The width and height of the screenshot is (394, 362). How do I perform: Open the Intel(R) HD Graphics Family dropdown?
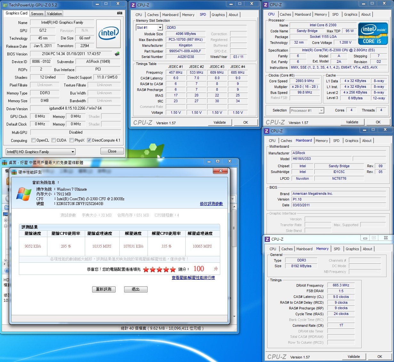pos(40,152)
